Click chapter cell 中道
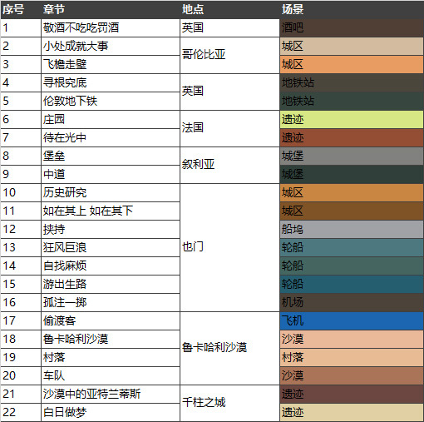This screenshot has height=422, width=424. tap(111, 174)
